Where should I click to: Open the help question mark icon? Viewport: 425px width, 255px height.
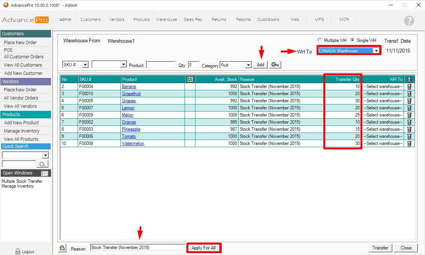click(409, 21)
